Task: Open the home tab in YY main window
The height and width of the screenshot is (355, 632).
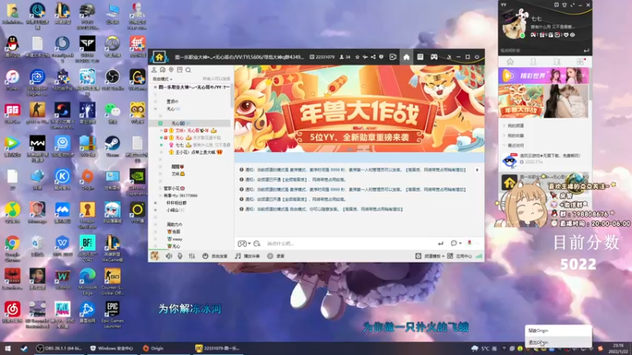Action: pyautogui.click(x=510, y=62)
